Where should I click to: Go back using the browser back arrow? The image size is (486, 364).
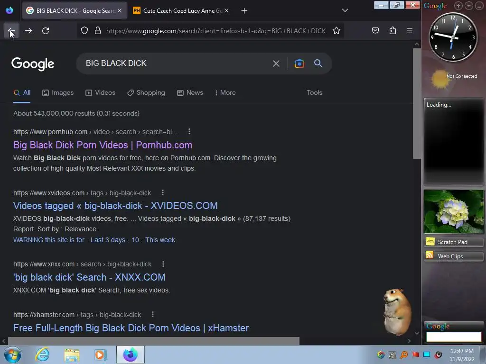(11, 31)
